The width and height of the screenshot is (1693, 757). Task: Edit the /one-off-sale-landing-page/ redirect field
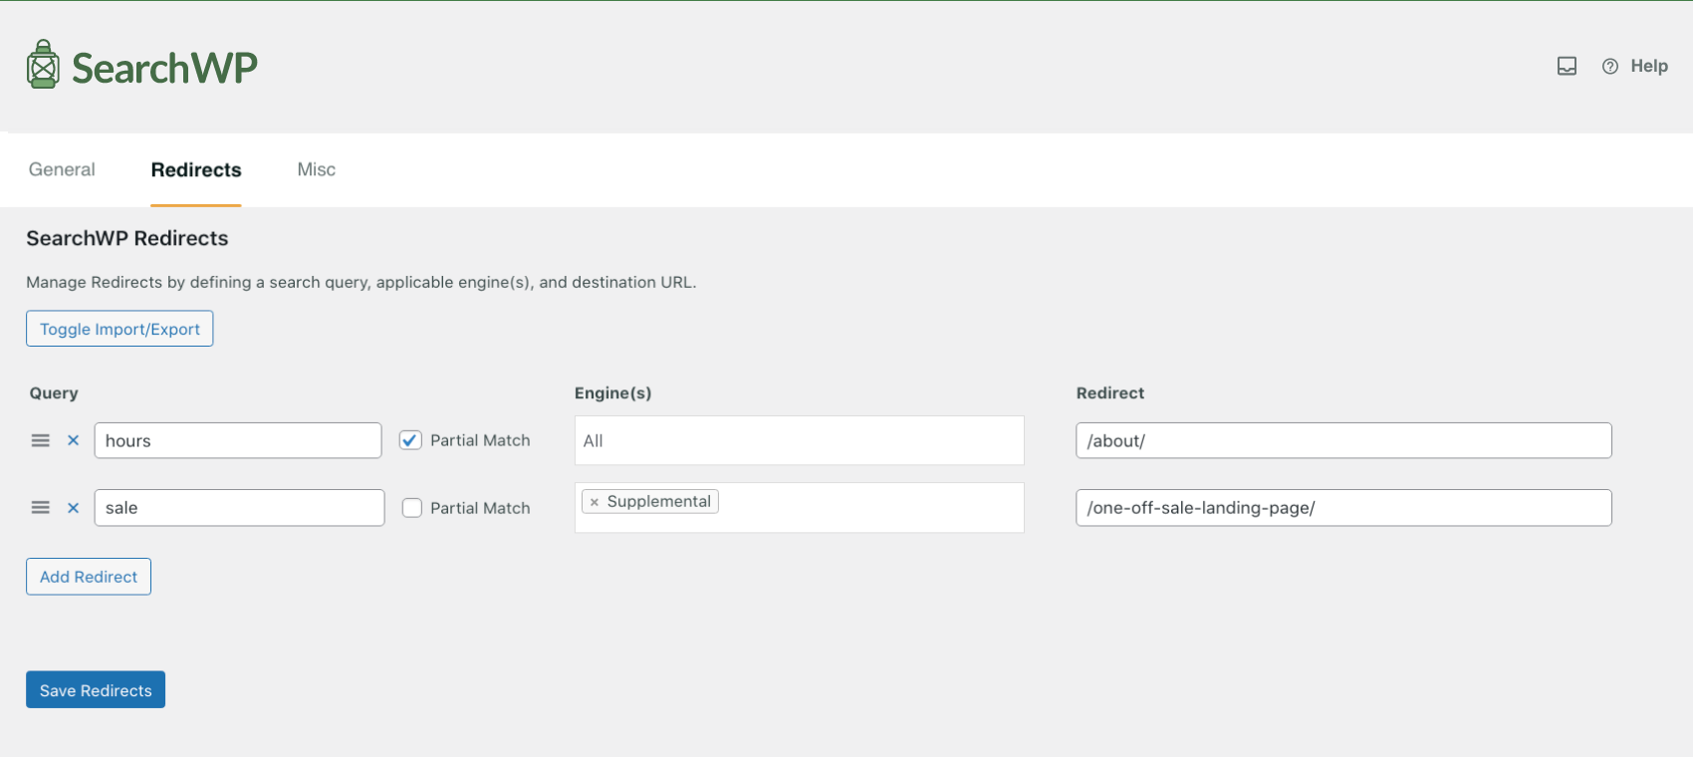1343,507
